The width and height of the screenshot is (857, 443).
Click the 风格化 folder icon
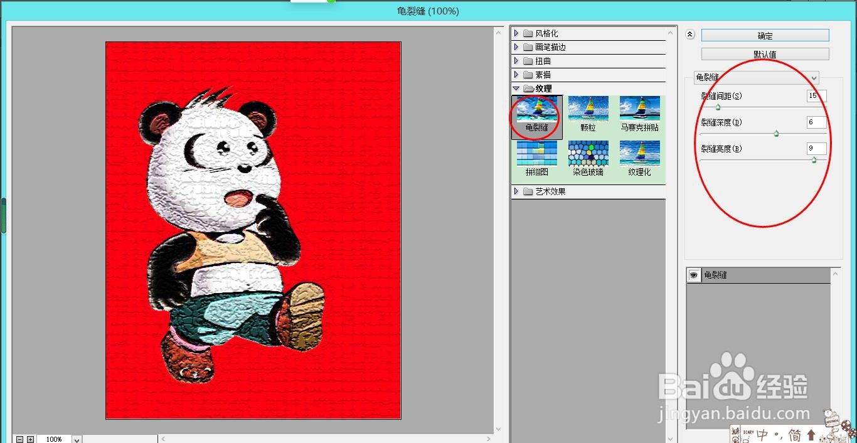528,33
